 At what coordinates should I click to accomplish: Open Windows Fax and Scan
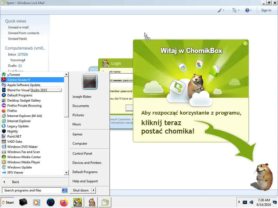(x=33, y=152)
